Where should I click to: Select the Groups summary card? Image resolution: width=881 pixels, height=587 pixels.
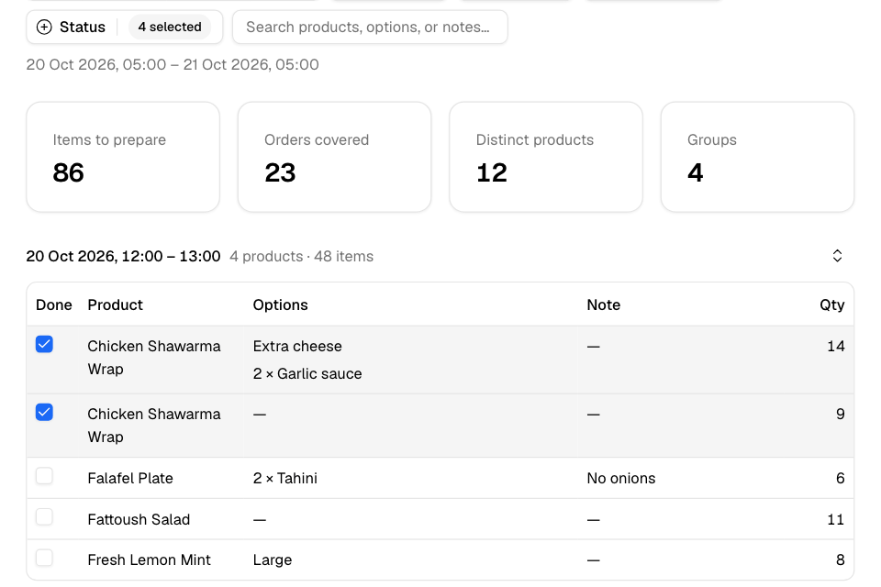757,157
